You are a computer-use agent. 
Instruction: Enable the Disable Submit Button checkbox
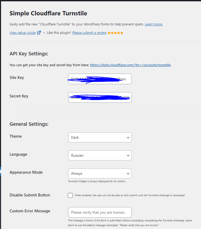pyautogui.click(x=70, y=195)
